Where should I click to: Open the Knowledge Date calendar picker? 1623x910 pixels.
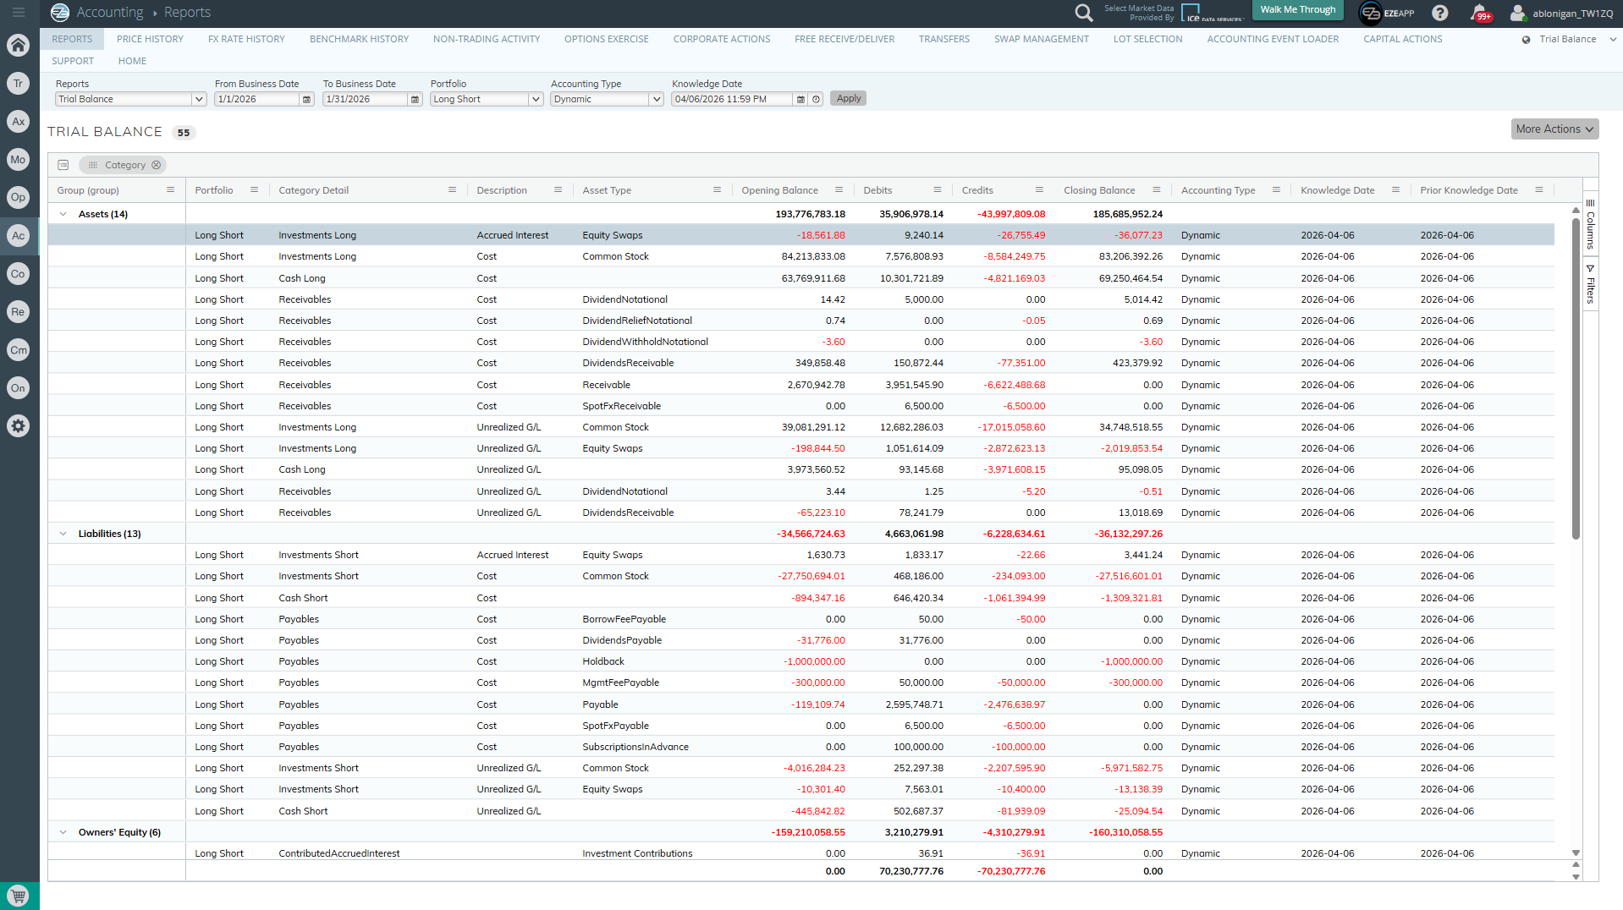point(801,99)
